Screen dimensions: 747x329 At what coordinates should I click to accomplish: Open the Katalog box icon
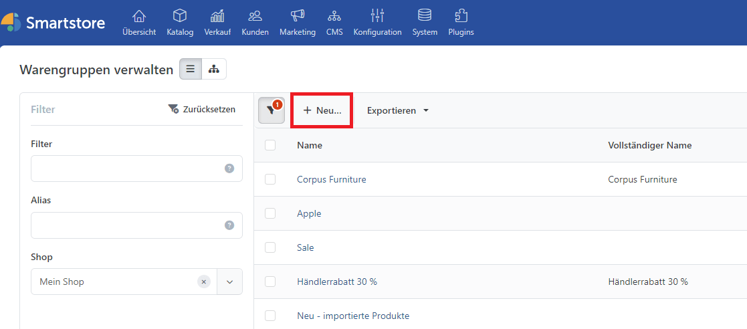(x=179, y=15)
